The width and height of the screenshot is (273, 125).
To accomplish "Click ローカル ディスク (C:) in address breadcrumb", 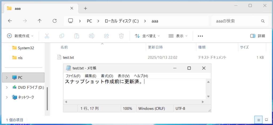I will click(122, 21).
